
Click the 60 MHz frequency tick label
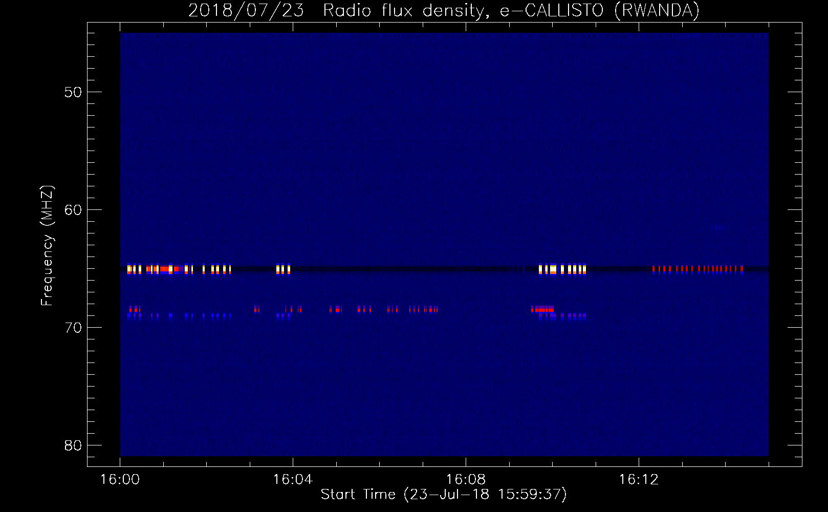tap(73, 210)
